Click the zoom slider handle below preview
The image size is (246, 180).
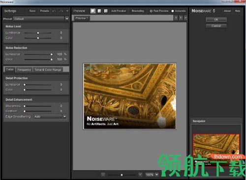point(122,175)
